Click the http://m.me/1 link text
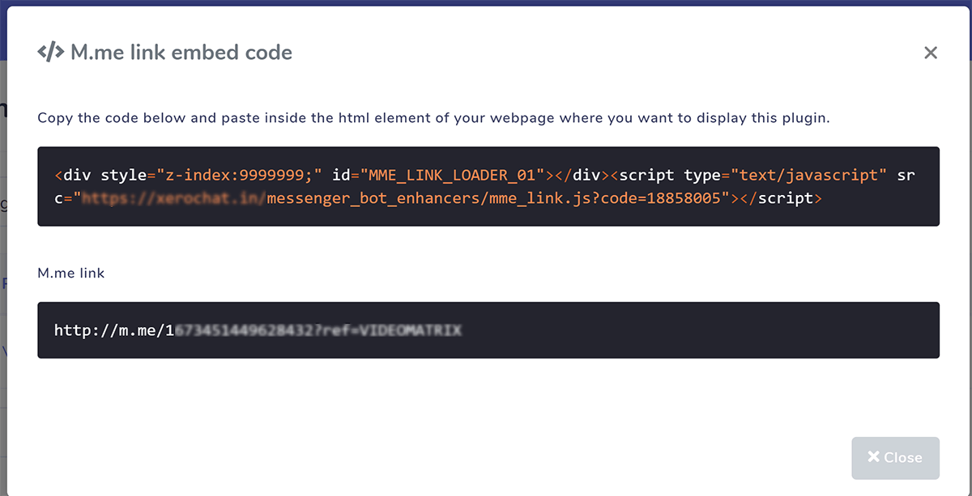Image resolution: width=972 pixels, height=496 pixels. tap(114, 330)
